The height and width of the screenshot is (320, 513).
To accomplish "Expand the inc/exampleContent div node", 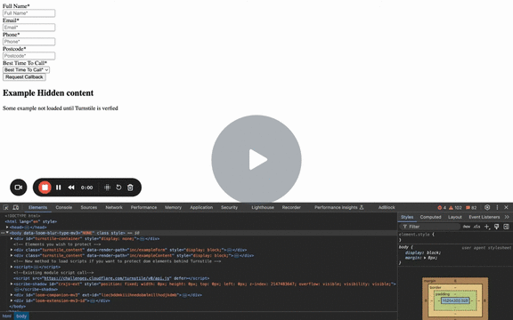I will point(12,255).
